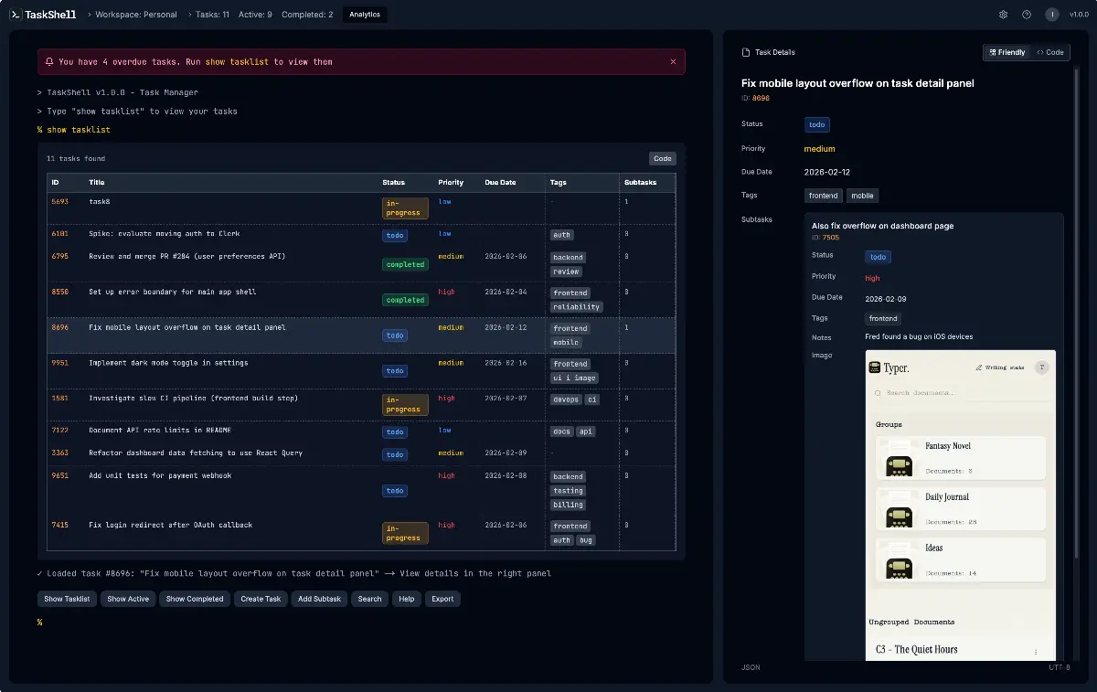Open the user avatar in the header
Screen dimensions: 1097x692
click(1052, 15)
